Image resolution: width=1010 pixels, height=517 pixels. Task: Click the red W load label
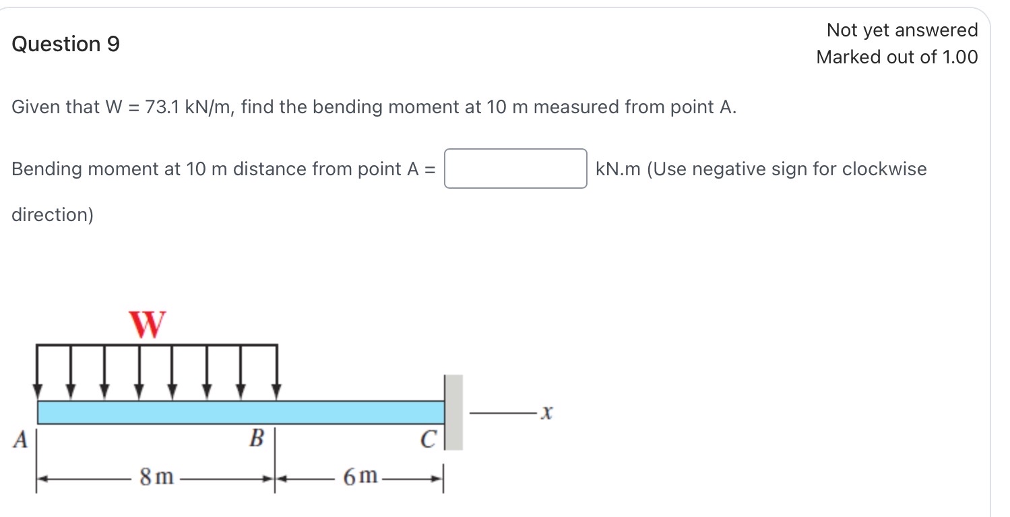147,325
